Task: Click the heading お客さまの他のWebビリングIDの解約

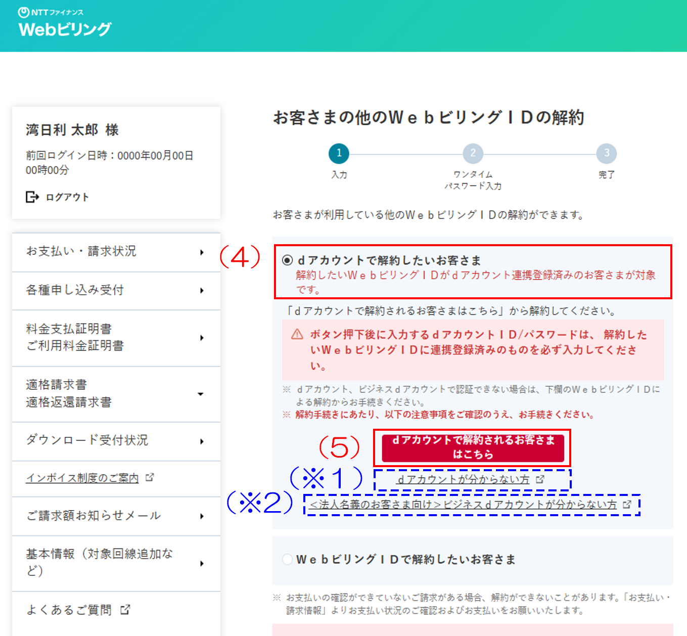Action: [x=429, y=117]
